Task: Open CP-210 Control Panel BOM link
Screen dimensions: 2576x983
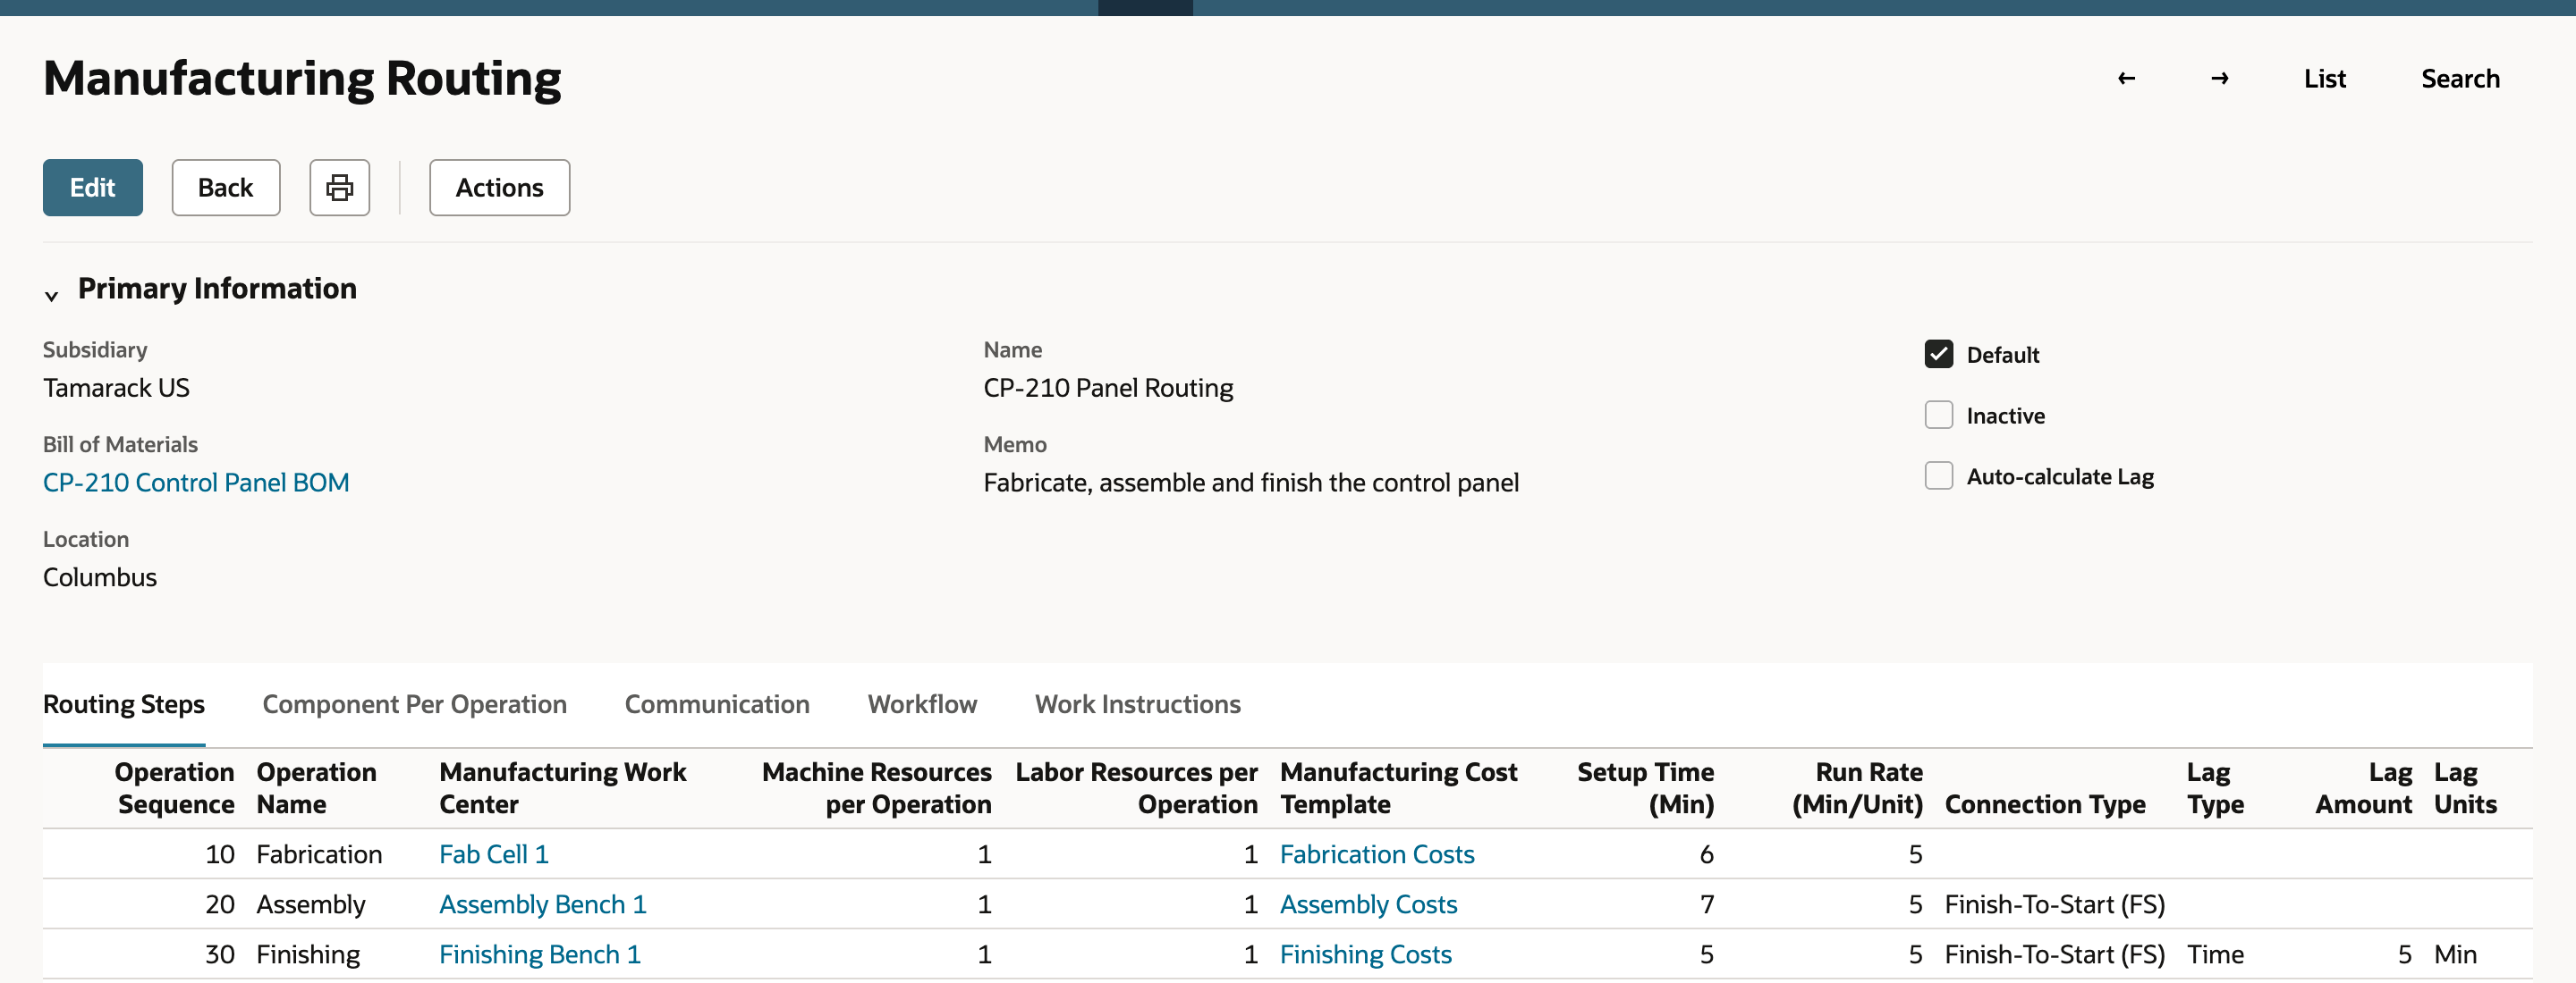Action: point(196,483)
